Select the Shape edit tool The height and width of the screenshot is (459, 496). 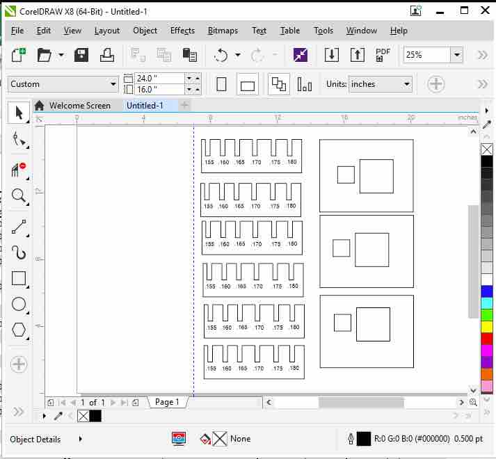click(19, 138)
